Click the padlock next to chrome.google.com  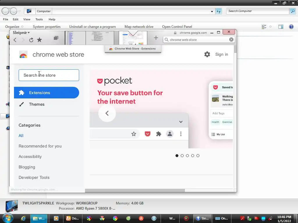click(175, 33)
